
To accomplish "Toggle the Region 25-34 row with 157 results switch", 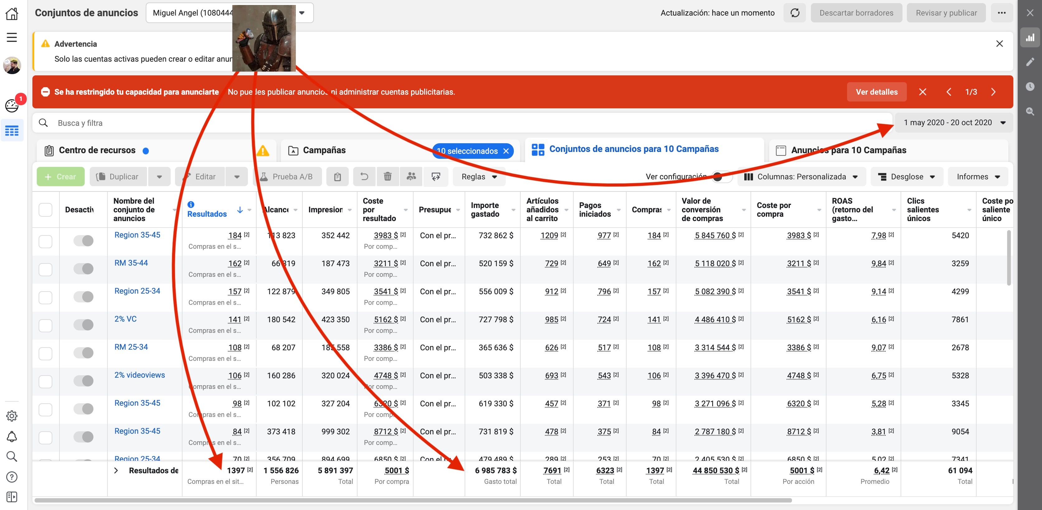I will (83, 297).
